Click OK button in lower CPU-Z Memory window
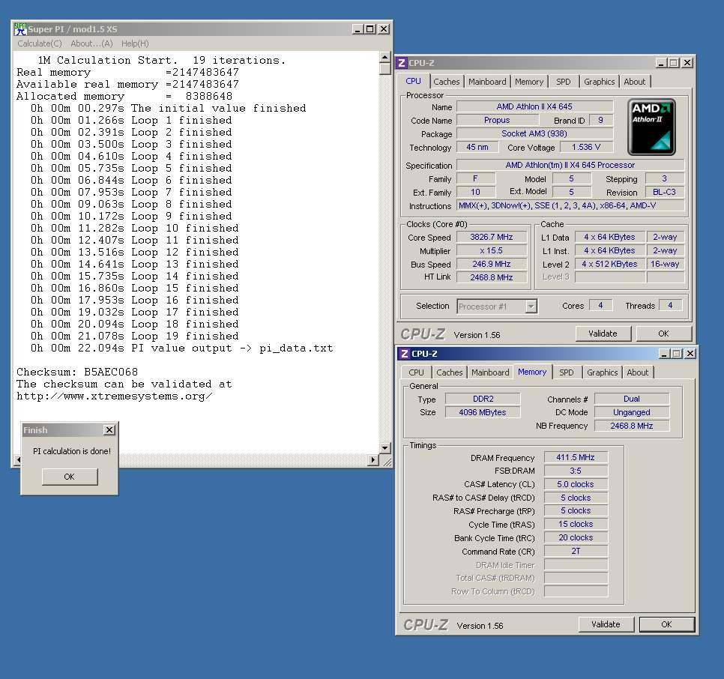Viewport: 724px width, 679px height. coord(667,624)
